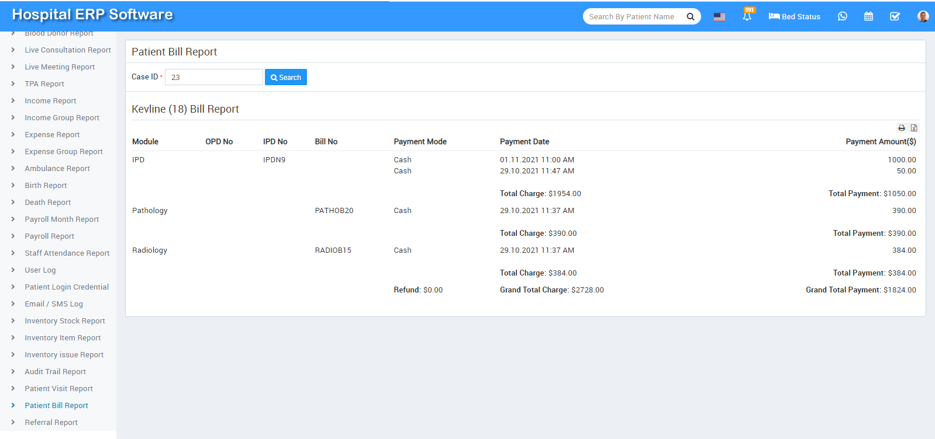
Task: Open Income Report from sidebar
Action: [x=50, y=101]
